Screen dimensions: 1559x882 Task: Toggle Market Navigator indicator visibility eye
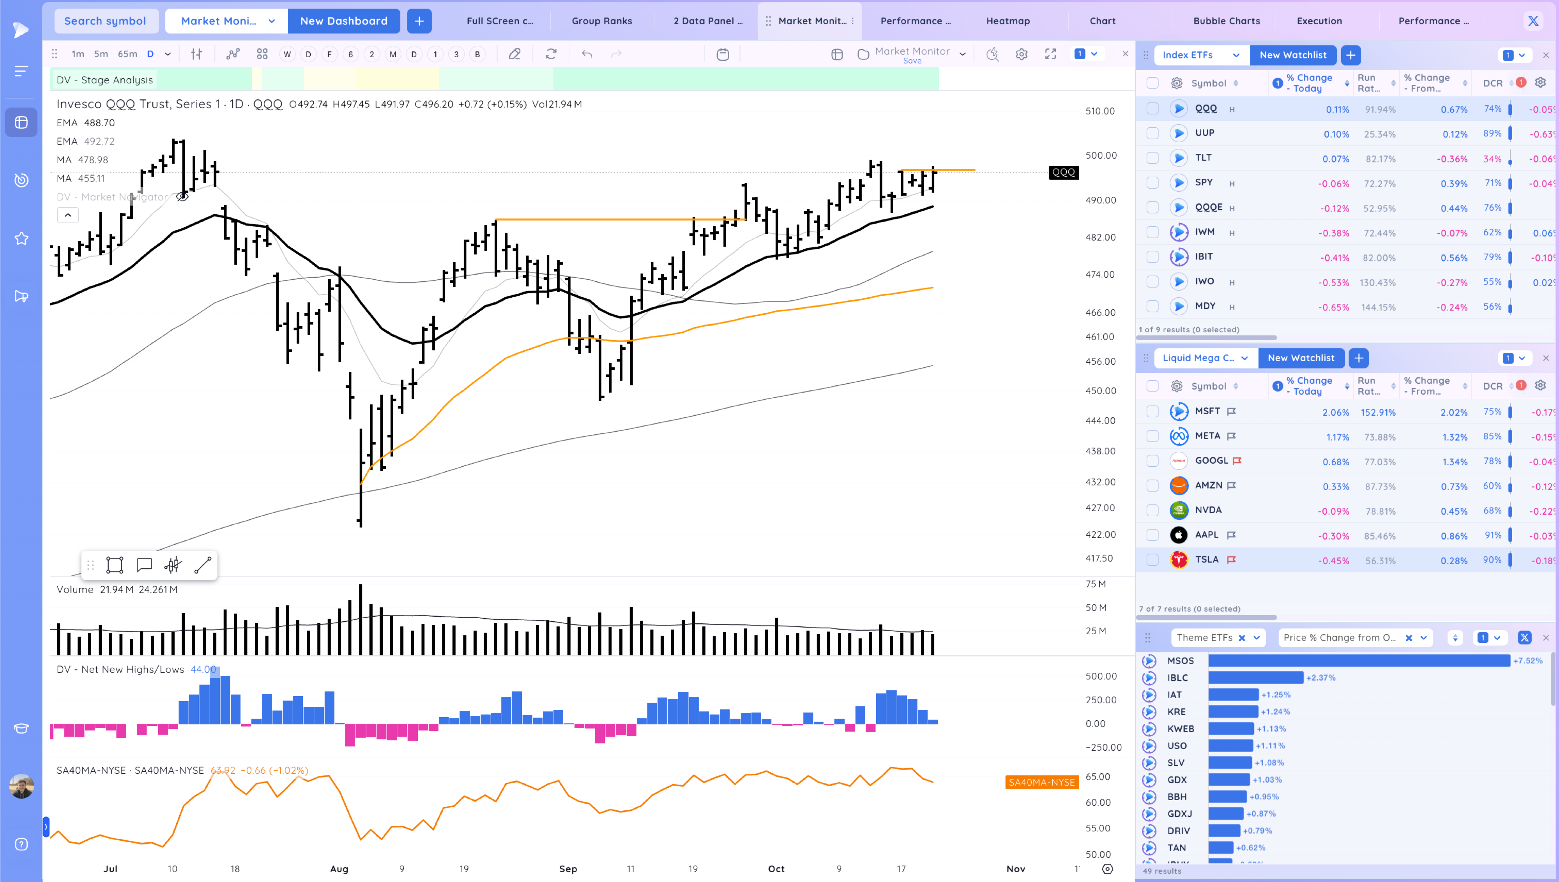point(182,197)
